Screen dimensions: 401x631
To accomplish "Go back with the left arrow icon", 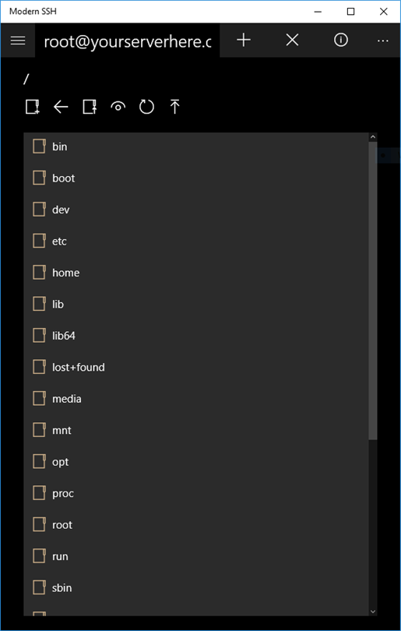I will point(61,107).
